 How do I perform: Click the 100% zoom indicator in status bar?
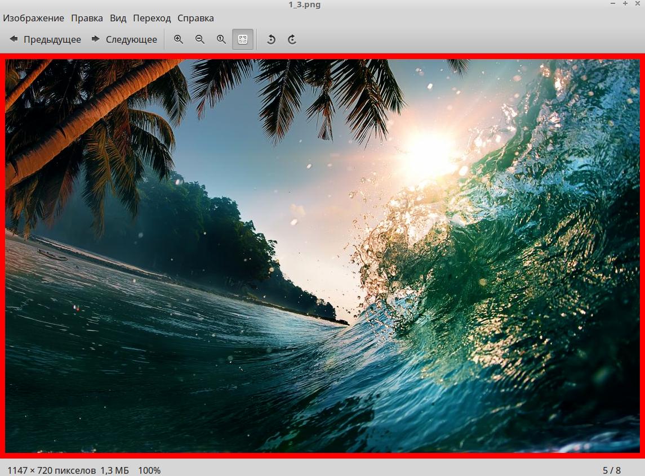[x=151, y=469]
